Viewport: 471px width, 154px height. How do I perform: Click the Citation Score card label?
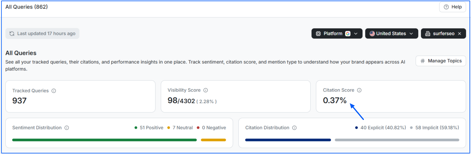click(339, 90)
